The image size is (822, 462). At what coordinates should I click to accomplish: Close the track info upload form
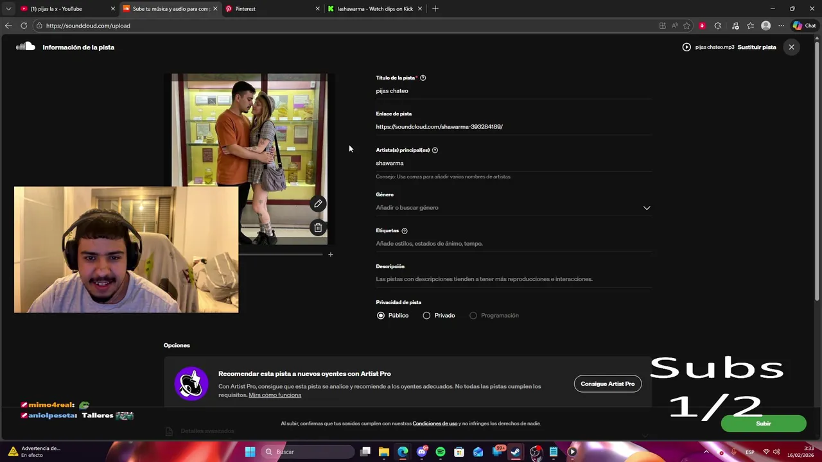coord(791,47)
